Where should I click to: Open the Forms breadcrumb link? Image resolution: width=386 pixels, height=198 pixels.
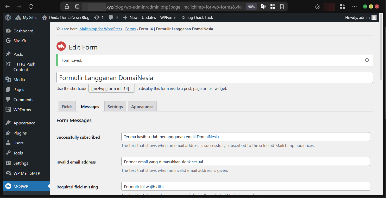click(x=130, y=29)
